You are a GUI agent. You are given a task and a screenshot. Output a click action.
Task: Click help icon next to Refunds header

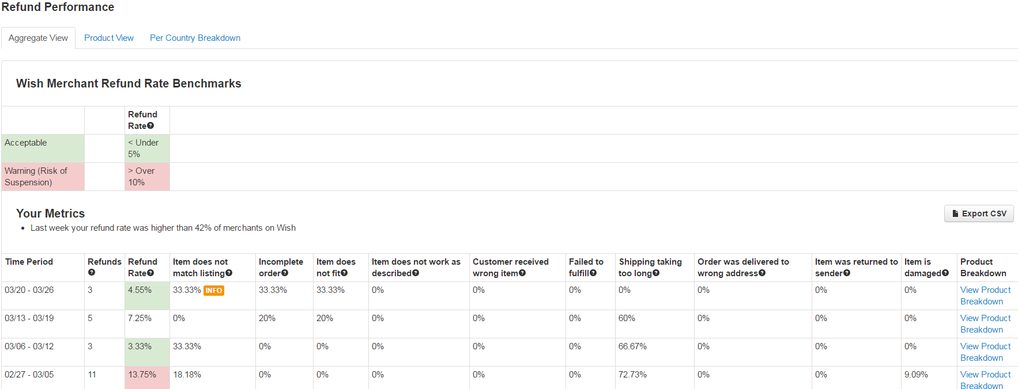[x=91, y=273]
